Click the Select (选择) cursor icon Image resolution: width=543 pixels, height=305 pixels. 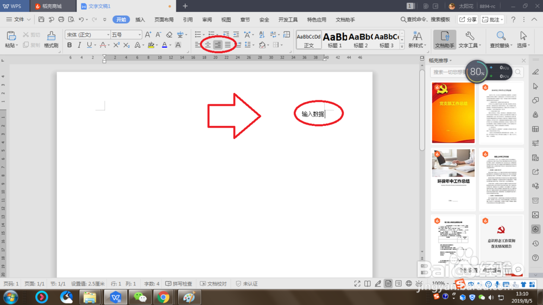pos(523,36)
